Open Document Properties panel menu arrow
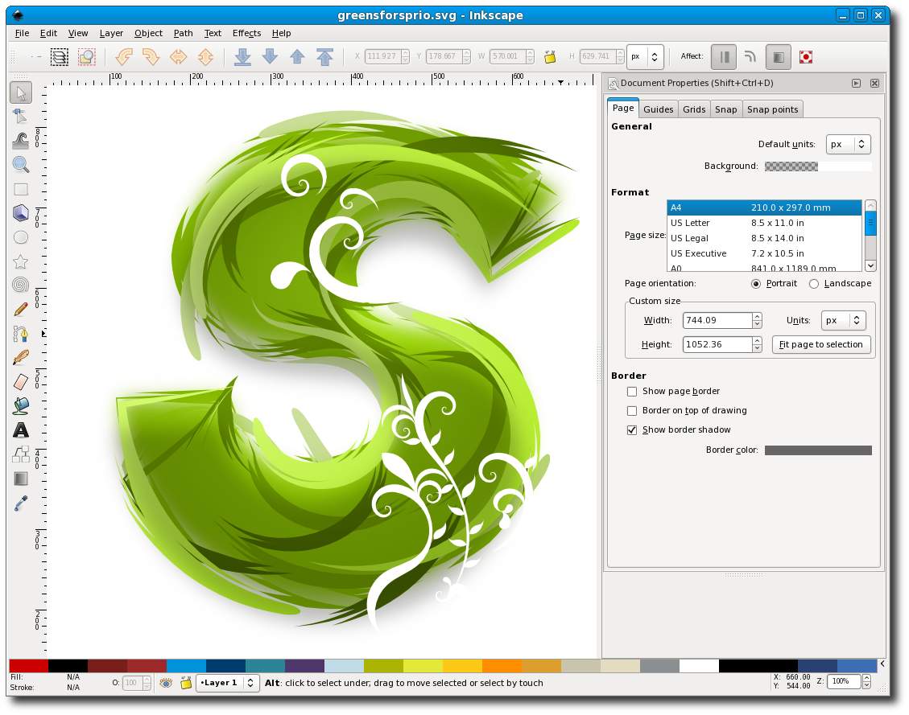 click(x=856, y=84)
